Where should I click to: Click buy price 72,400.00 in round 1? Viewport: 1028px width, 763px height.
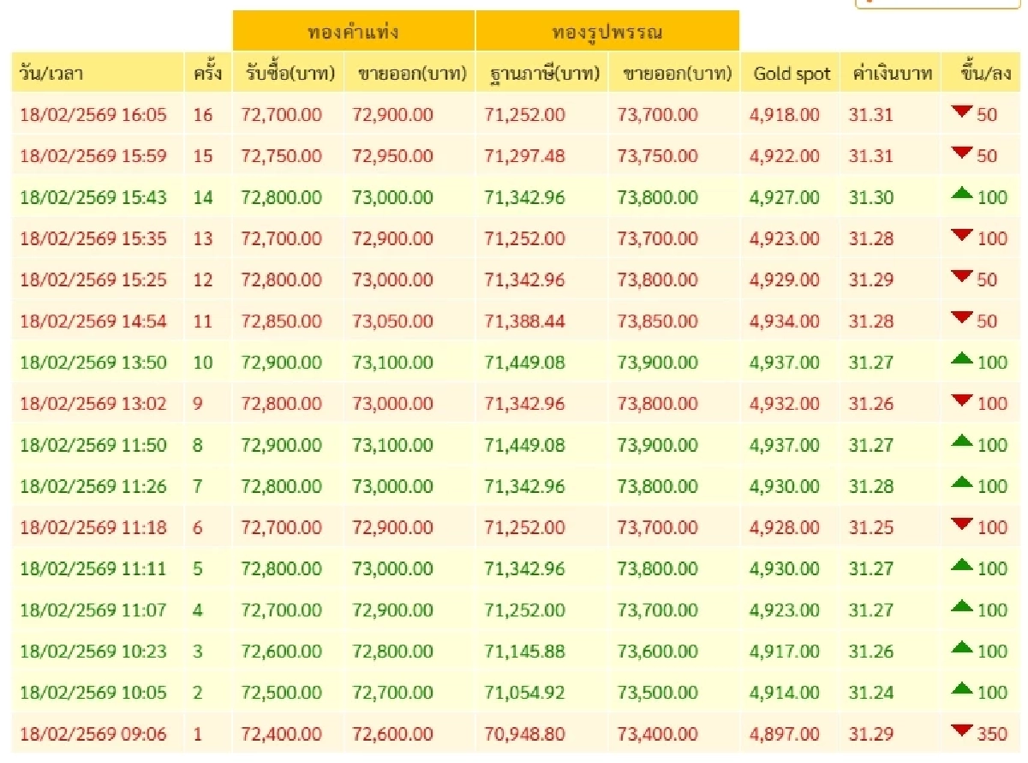click(x=282, y=734)
